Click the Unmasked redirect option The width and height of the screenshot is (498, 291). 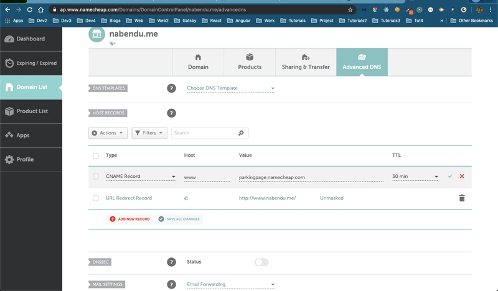(x=332, y=198)
